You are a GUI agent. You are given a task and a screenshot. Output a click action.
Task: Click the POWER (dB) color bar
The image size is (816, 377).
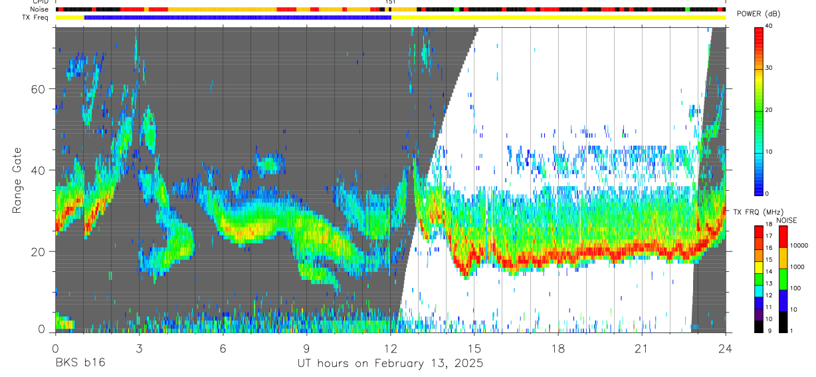(x=759, y=110)
